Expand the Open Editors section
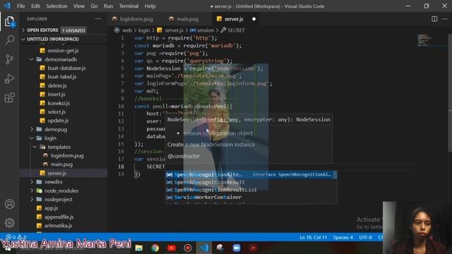This screenshot has width=452, height=254. (x=42, y=30)
